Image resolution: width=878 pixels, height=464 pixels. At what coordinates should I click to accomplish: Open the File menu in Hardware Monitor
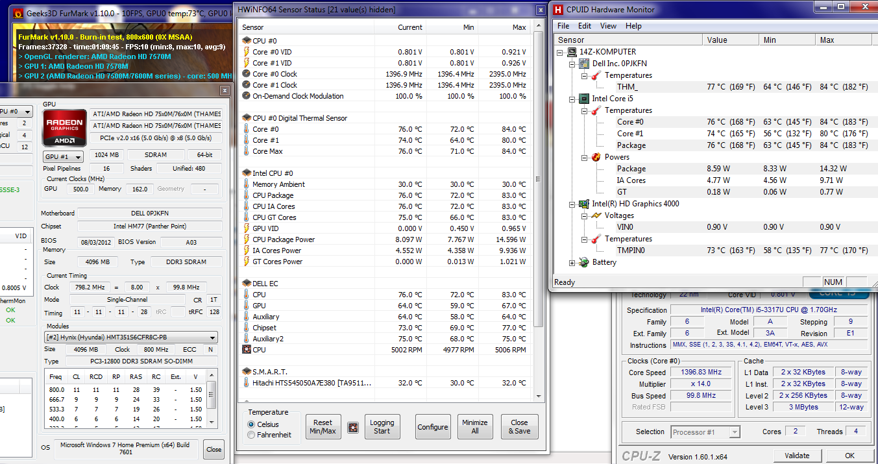click(x=563, y=26)
